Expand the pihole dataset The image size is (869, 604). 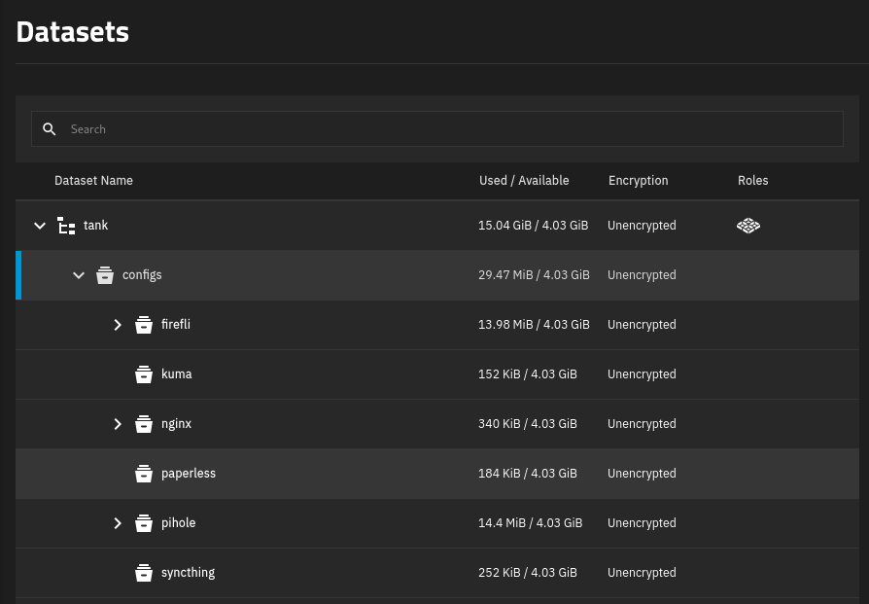tap(118, 523)
